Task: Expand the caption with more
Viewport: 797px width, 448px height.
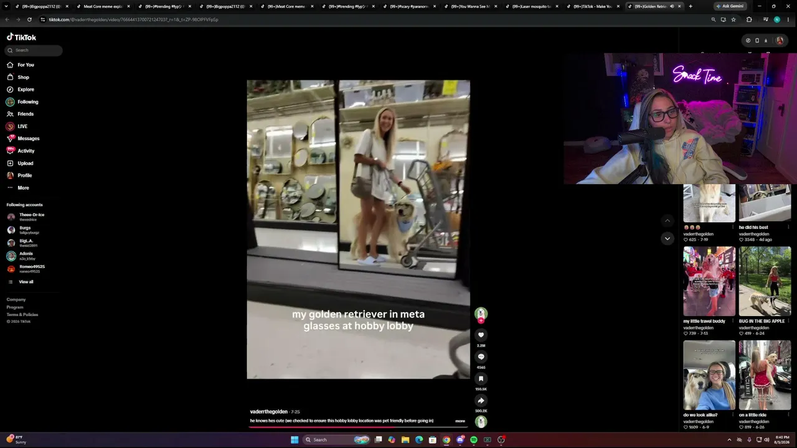Action: click(460, 421)
